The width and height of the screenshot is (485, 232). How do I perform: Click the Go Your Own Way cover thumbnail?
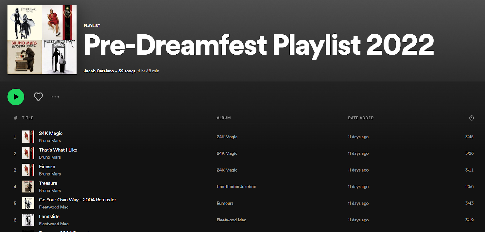click(28, 203)
